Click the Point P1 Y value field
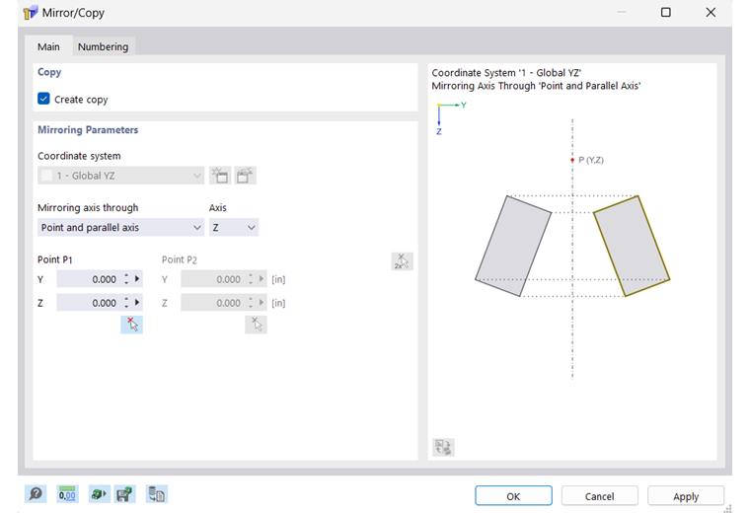This screenshot has height=513, width=750. [89, 279]
